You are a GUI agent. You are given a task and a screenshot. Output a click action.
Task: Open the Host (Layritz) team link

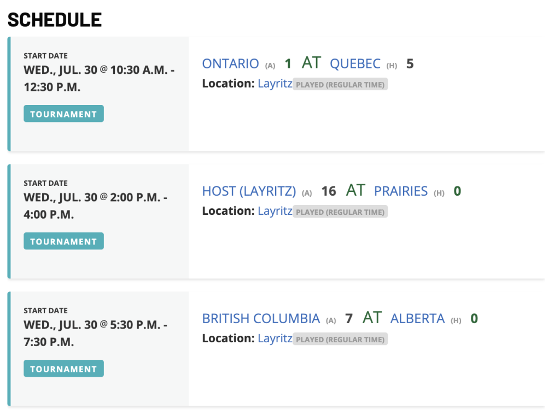click(x=249, y=191)
